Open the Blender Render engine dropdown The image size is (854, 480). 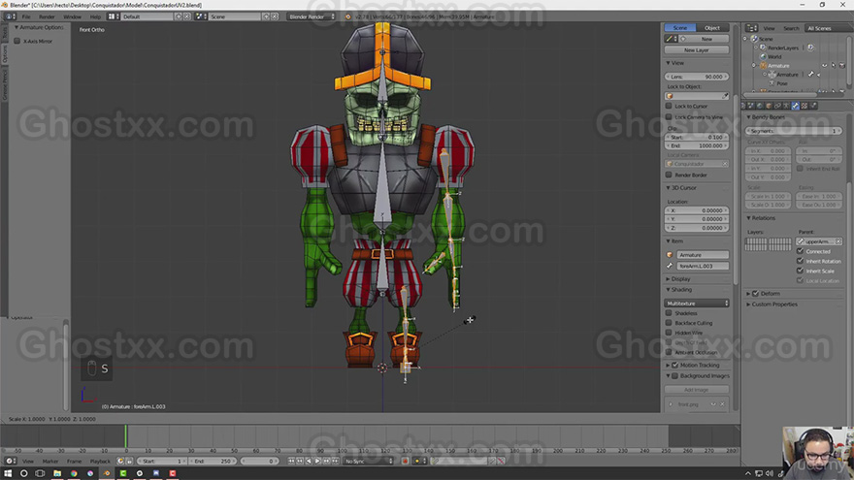(312, 16)
